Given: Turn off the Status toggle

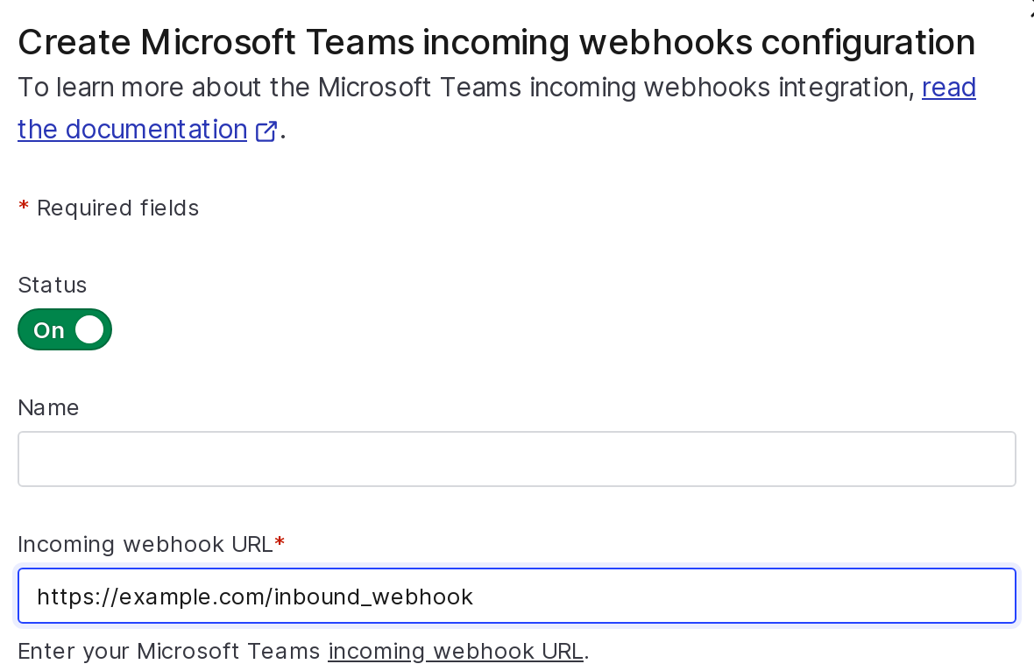Looking at the screenshot, I should point(65,329).
